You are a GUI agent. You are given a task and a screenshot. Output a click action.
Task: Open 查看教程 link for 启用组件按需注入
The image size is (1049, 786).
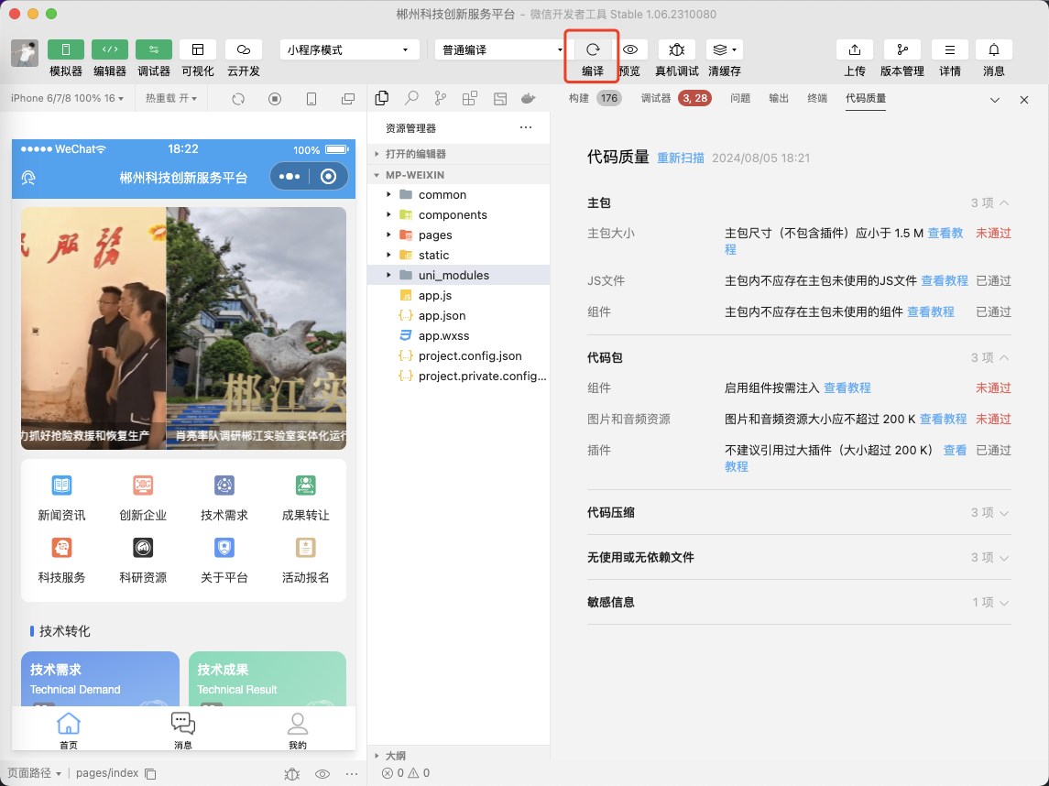pyautogui.click(x=847, y=388)
